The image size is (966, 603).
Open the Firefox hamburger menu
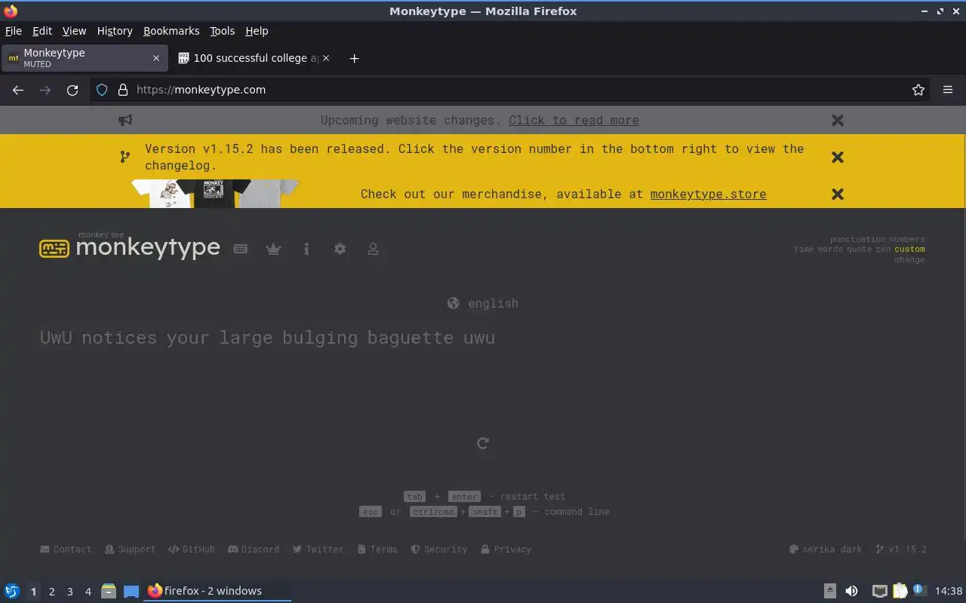[948, 90]
